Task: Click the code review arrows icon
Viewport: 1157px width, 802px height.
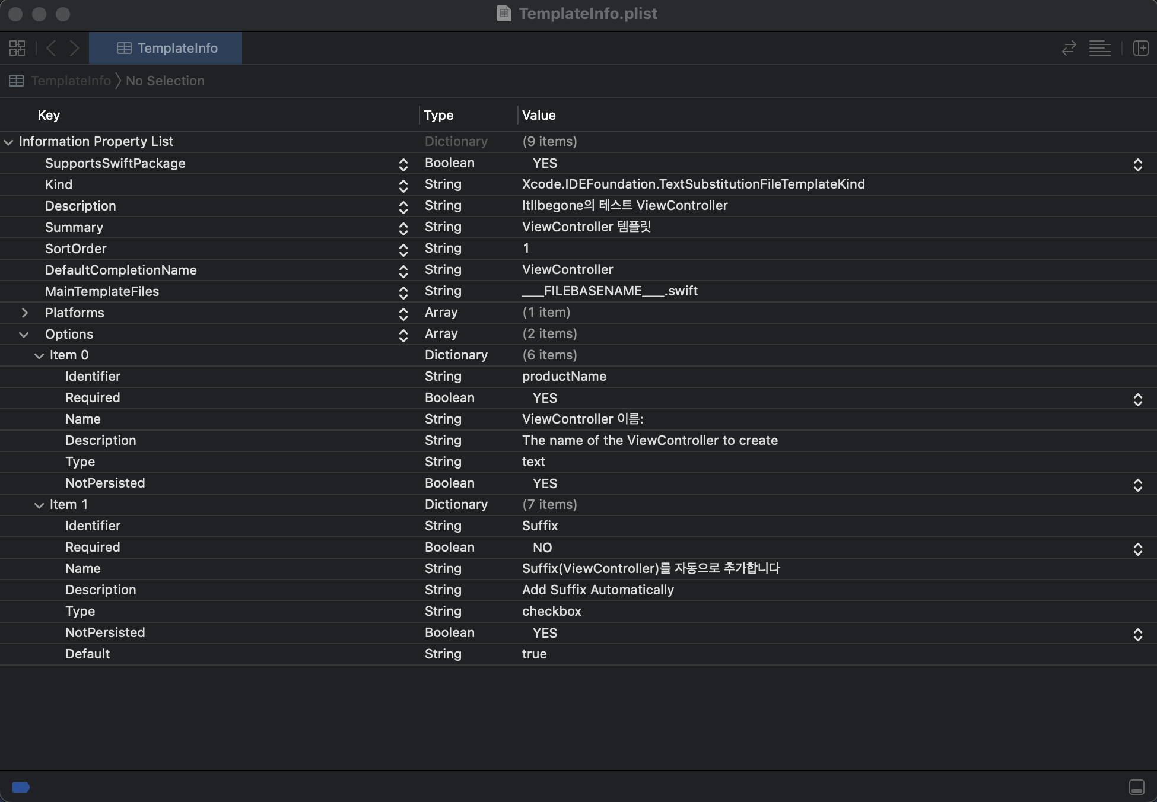Action: (1069, 48)
